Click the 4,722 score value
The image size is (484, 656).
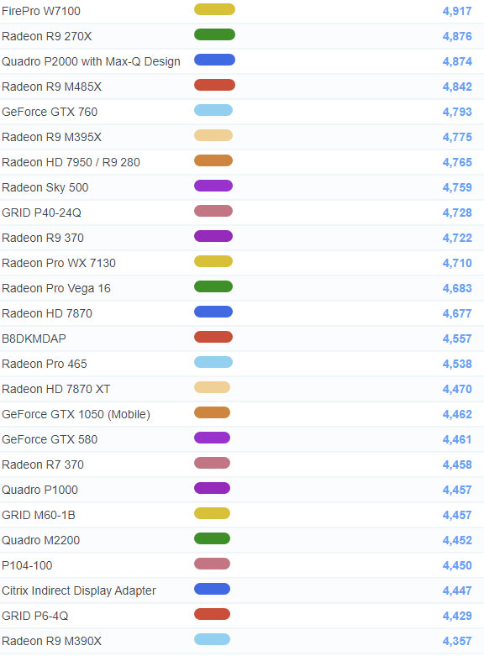(x=457, y=238)
